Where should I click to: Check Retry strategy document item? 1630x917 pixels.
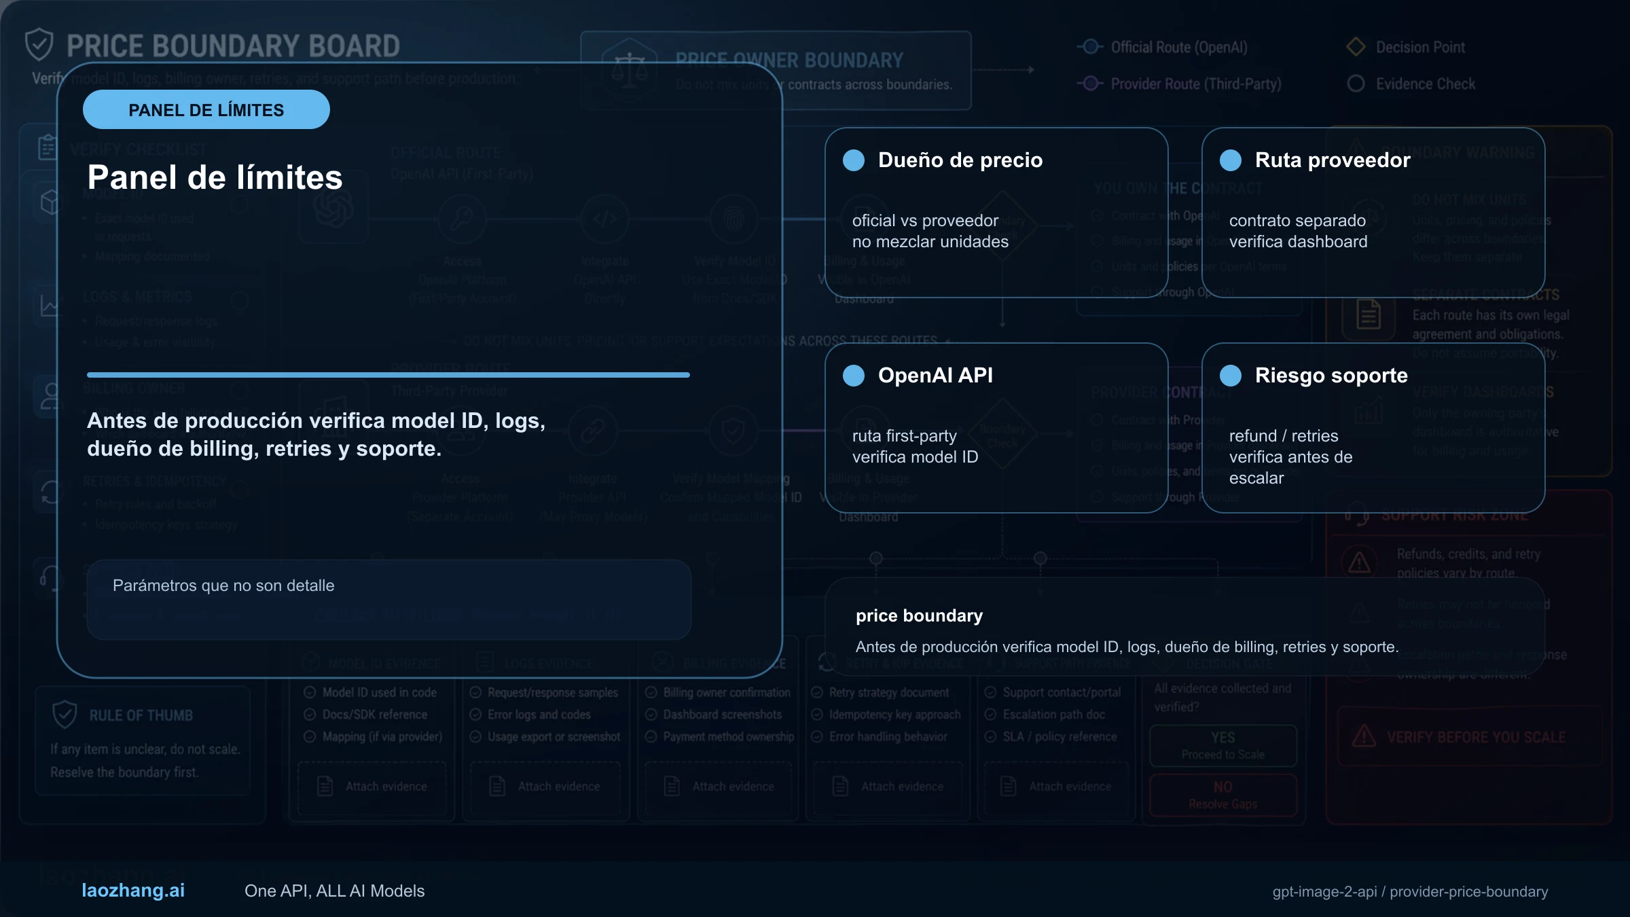point(817,692)
